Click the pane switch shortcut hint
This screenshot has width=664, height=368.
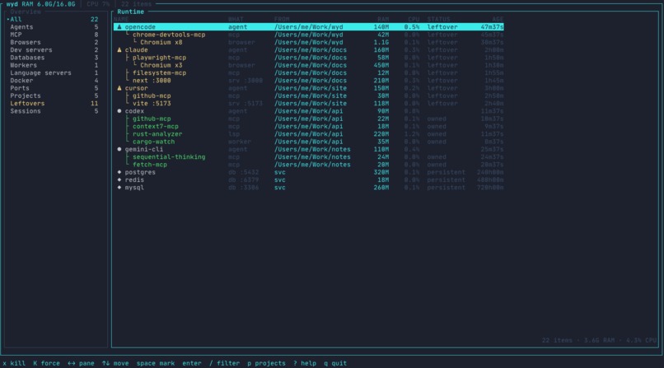pyautogui.click(x=81, y=363)
